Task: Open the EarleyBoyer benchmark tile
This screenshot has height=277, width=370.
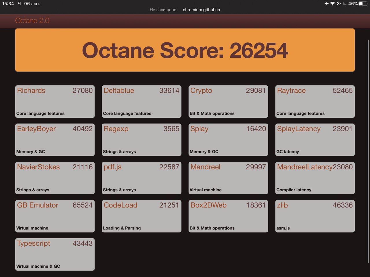Action: click(55, 140)
